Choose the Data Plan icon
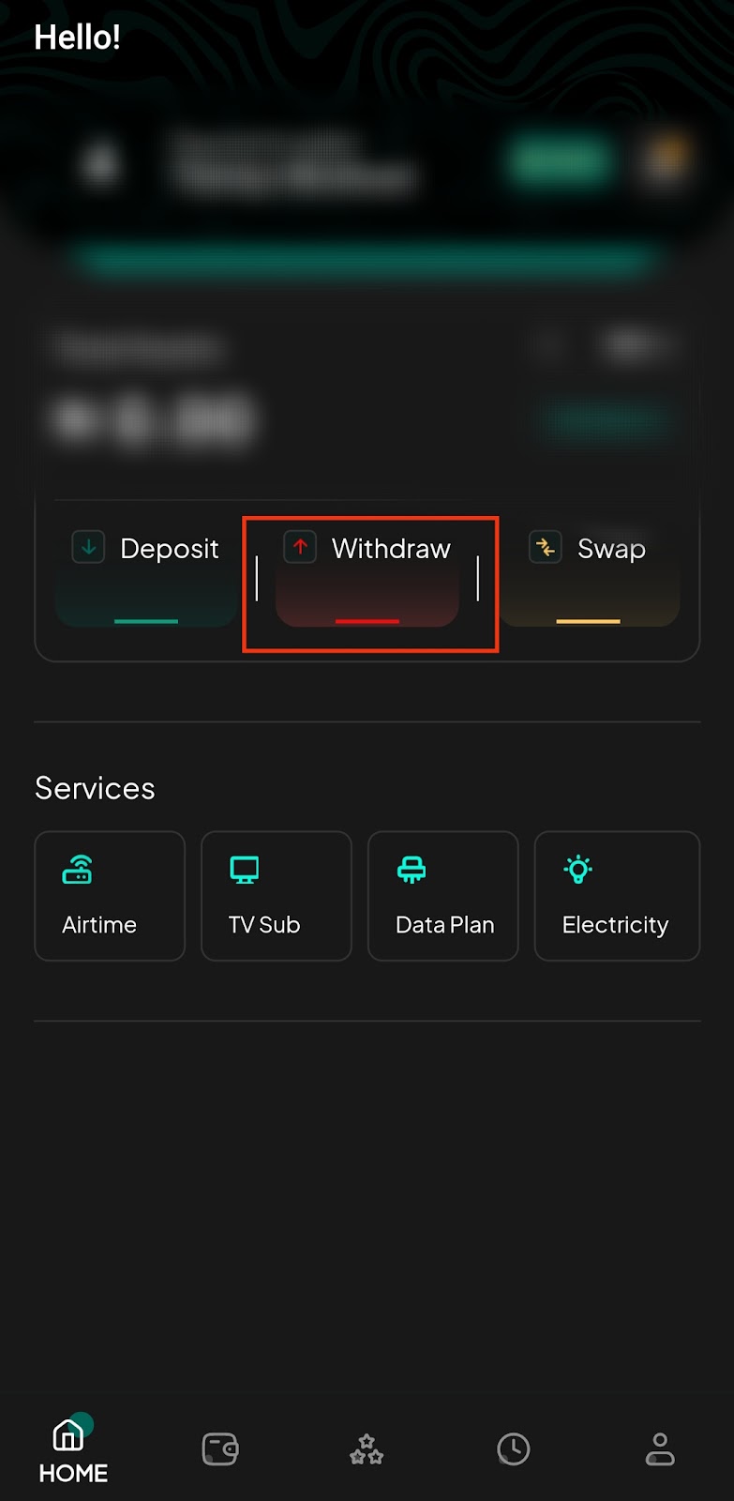This screenshot has width=734, height=1501. tap(412, 870)
